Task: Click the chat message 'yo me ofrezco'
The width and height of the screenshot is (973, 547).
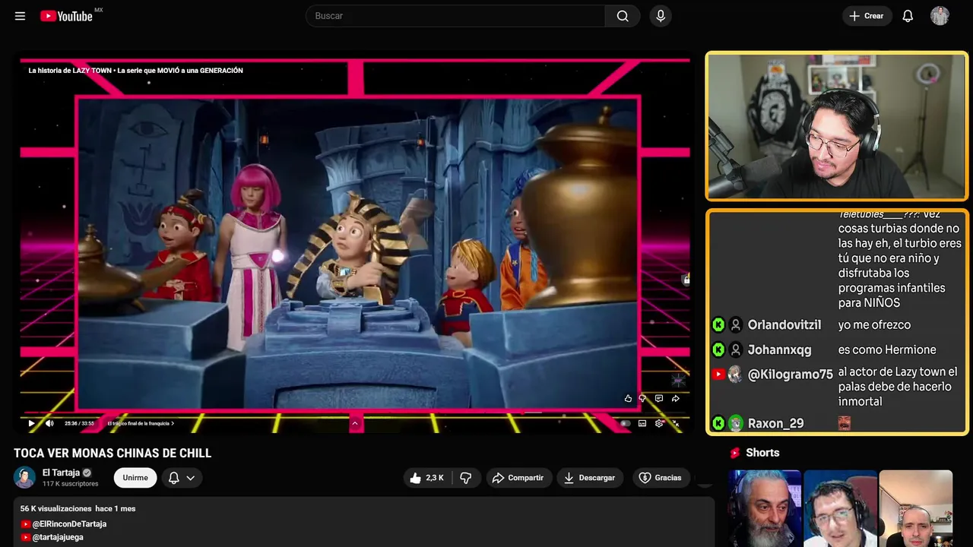Action: (874, 325)
